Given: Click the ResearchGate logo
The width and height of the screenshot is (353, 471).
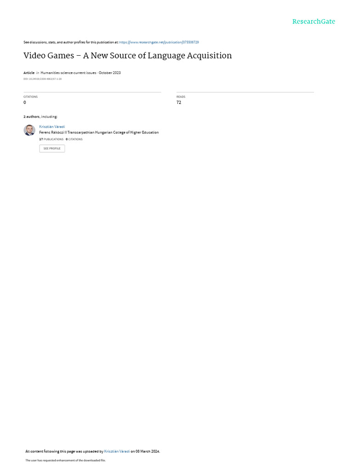Looking at the screenshot, I should [x=313, y=22].
